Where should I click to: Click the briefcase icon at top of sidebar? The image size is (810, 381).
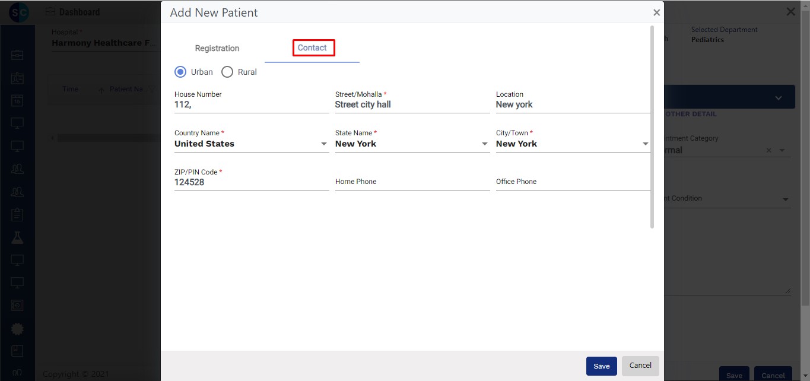(x=18, y=54)
